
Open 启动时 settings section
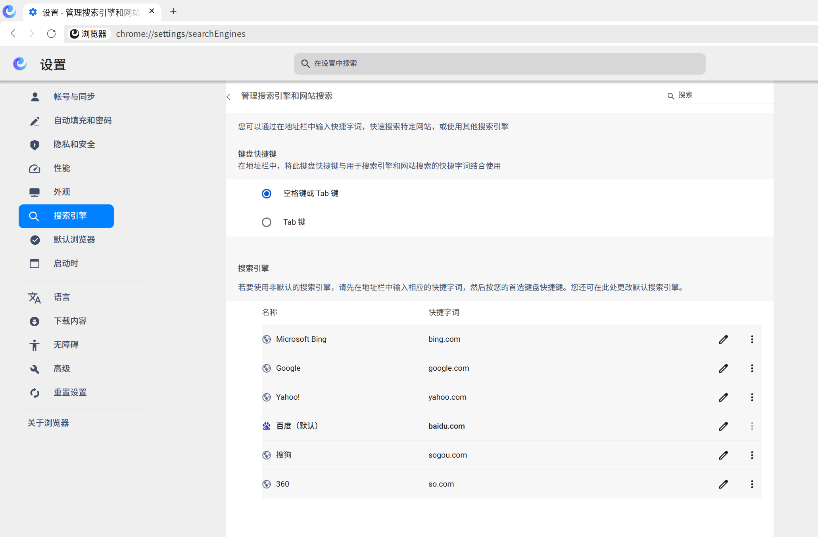66,264
